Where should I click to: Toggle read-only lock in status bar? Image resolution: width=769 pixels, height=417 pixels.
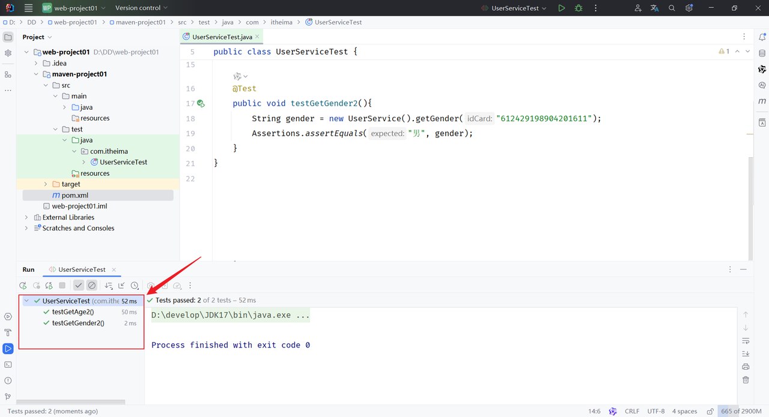click(x=710, y=411)
